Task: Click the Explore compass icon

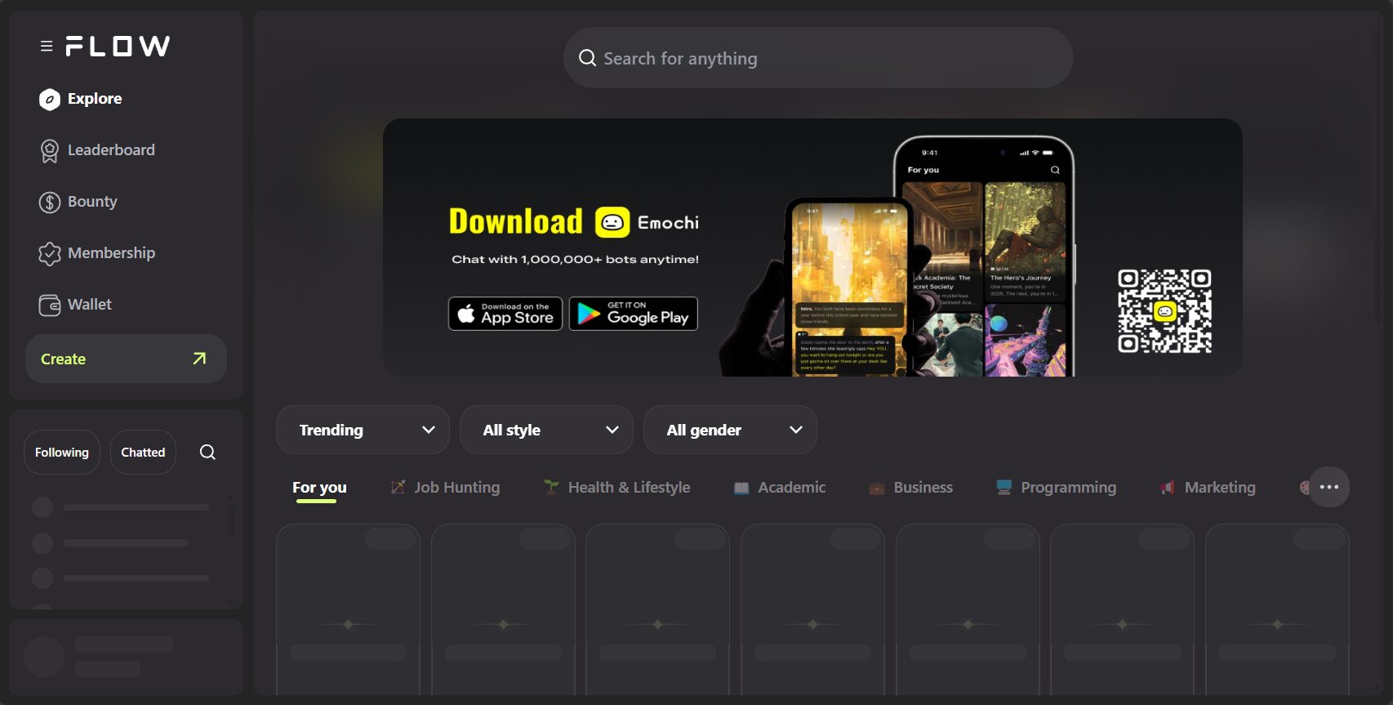Action: tap(50, 99)
